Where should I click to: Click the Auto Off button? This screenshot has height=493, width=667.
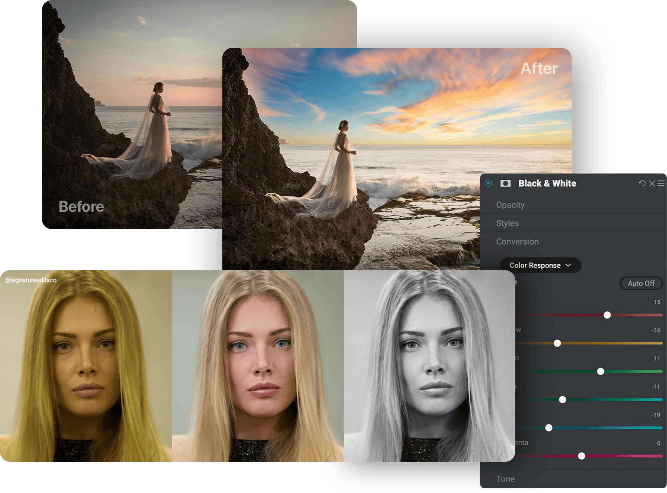(641, 283)
